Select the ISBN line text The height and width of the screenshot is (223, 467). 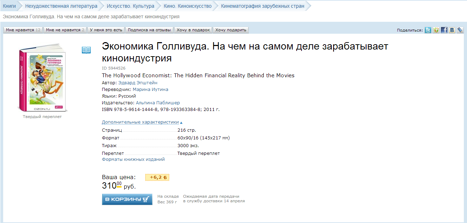point(161,110)
